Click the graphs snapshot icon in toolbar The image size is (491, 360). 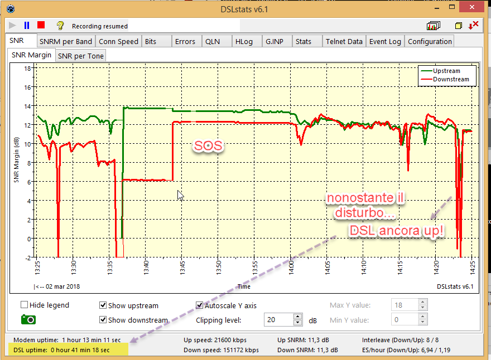pos(434,26)
